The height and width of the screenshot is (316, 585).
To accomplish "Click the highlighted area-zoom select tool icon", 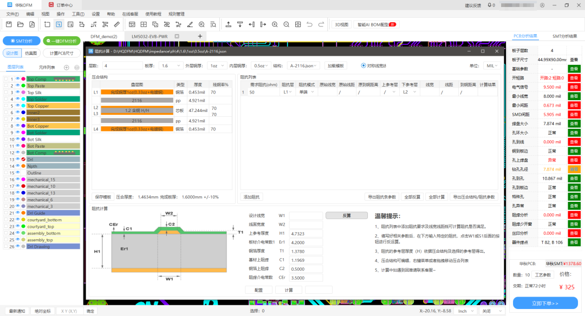I will [59, 24].
